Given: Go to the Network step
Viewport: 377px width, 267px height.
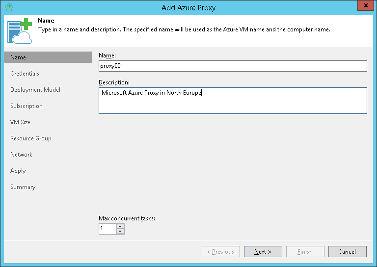Looking at the screenshot, I should point(21,155).
